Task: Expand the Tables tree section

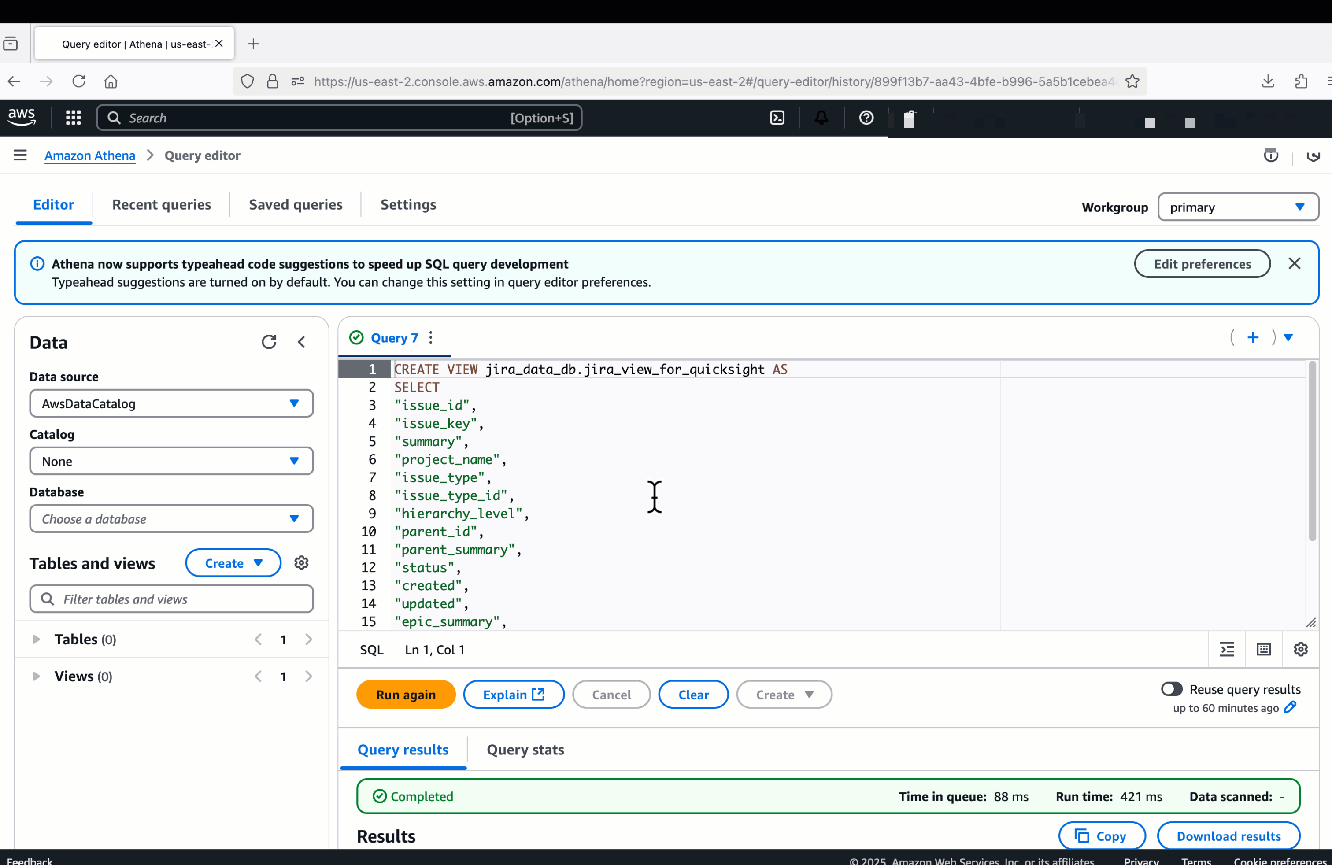Action: click(x=37, y=639)
